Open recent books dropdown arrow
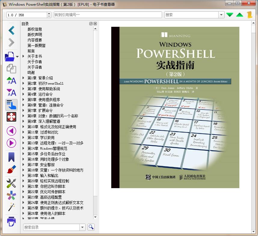 click(17, 57)
